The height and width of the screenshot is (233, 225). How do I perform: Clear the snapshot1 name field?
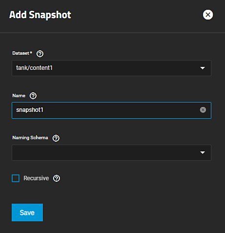[203, 110]
